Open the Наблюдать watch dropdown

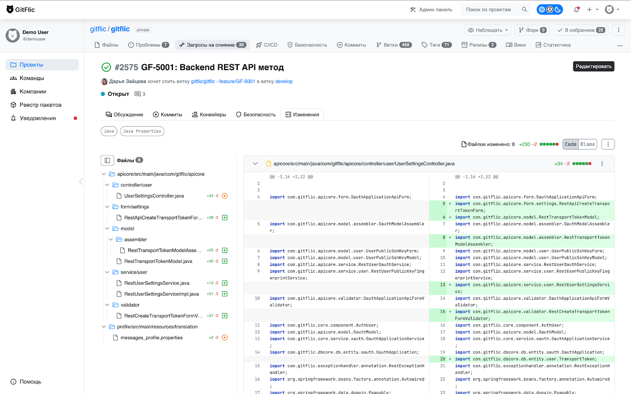click(488, 30)
